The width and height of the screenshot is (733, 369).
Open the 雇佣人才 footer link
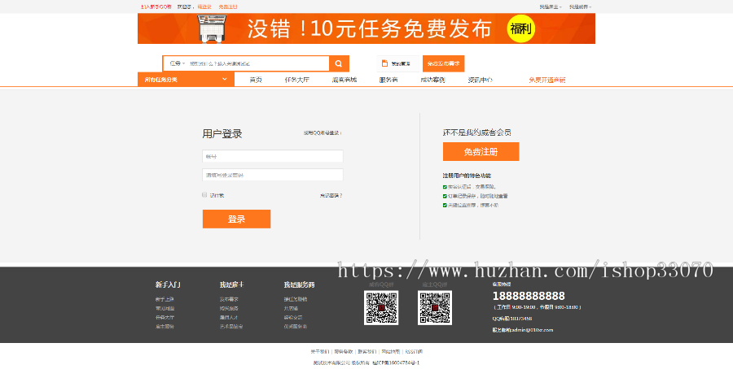pyautogui.click(x=229, y=317)
